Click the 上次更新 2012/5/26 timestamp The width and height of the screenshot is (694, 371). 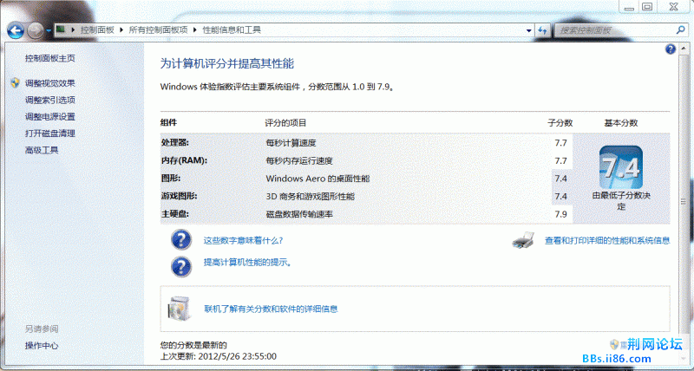[x=219, y=356]
